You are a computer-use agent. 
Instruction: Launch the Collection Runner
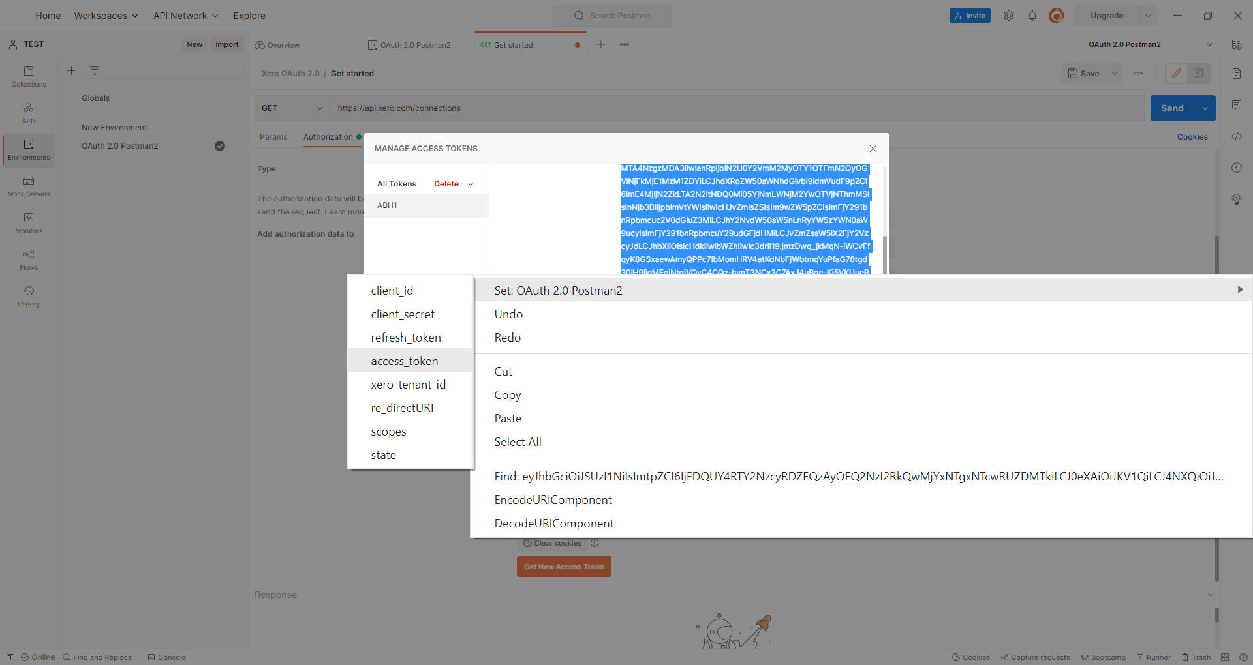(x=1154, y=657)
